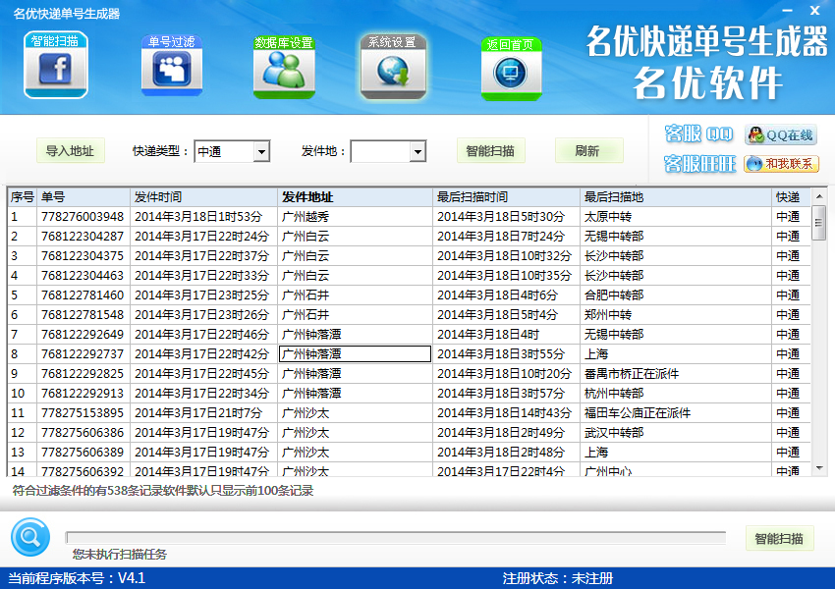Click the 太原中转 scan location cell
The width and height of the screenshot is (835, 589).
click(676, 217)
